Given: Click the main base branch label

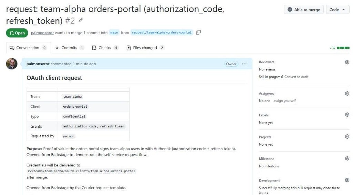Looking at the screenshot, I should 114,32.
